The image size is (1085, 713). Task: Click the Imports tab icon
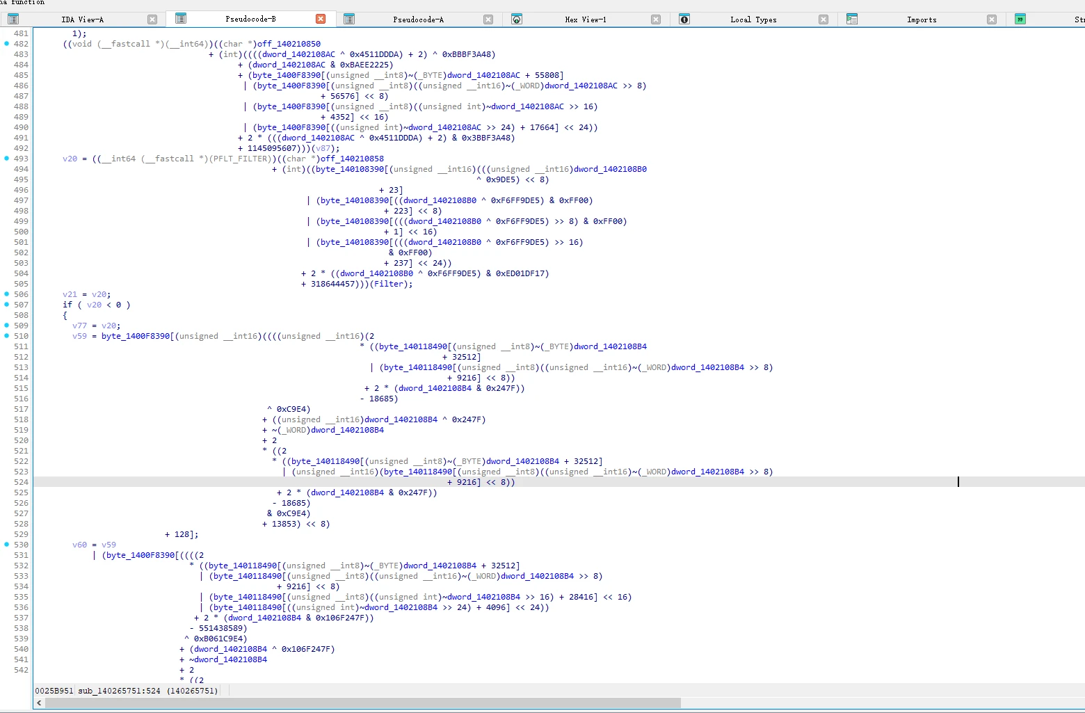tap(852, 19)
